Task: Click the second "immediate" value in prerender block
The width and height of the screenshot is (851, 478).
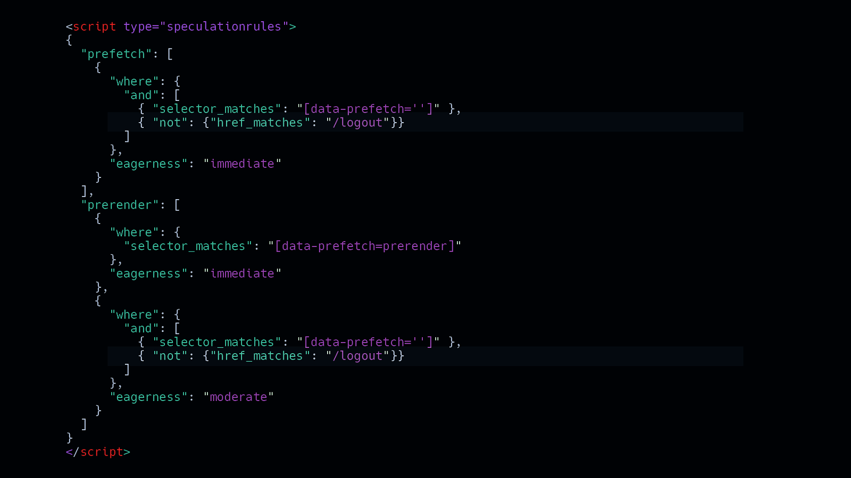Action: (x=242, y=274)
